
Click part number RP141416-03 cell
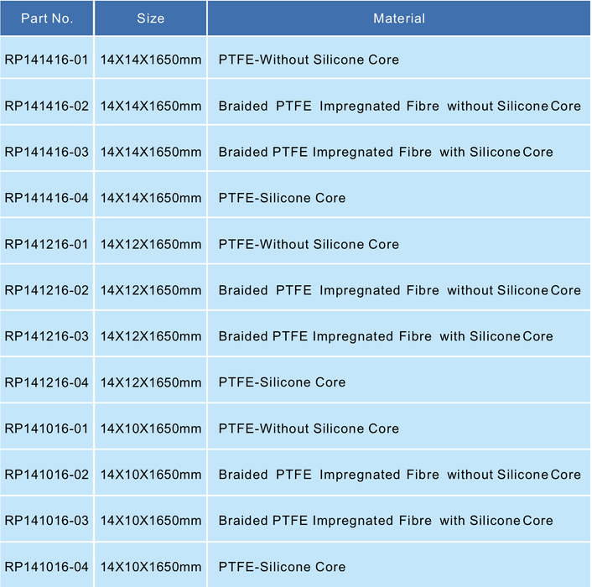(47, 153)
